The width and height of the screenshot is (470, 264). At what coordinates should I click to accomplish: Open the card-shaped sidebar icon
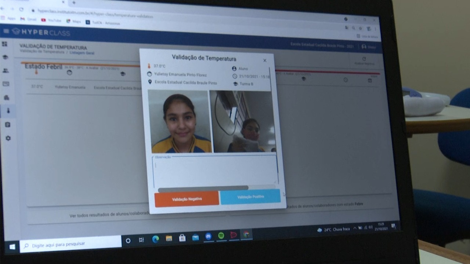pos(6,84)
